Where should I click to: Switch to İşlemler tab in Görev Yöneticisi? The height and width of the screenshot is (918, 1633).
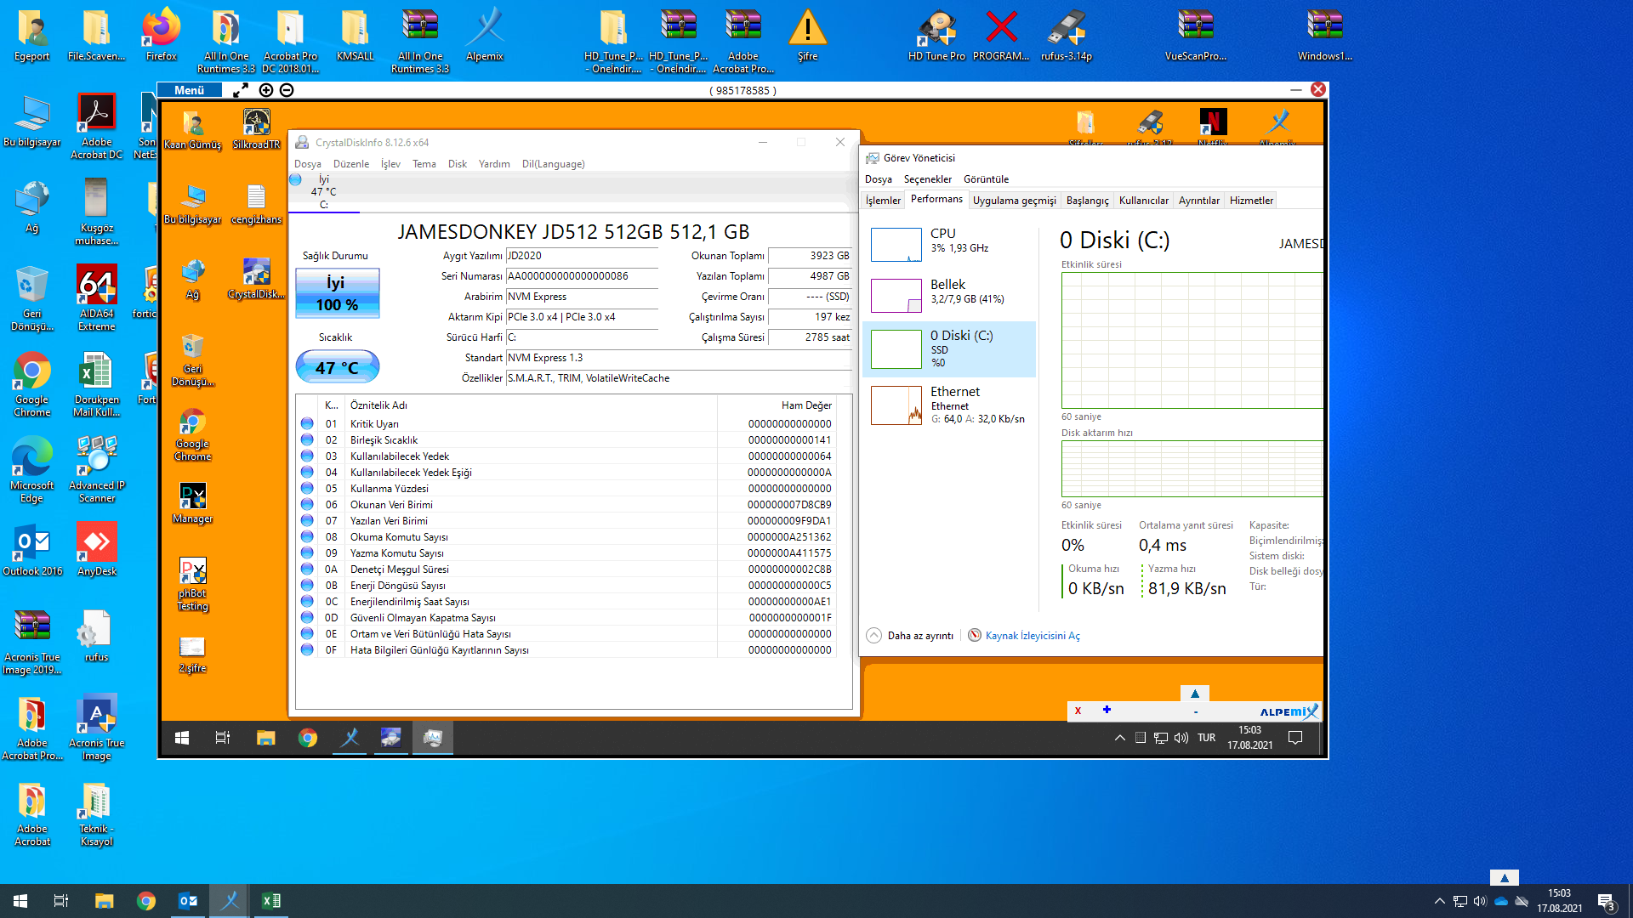[883, 201]
